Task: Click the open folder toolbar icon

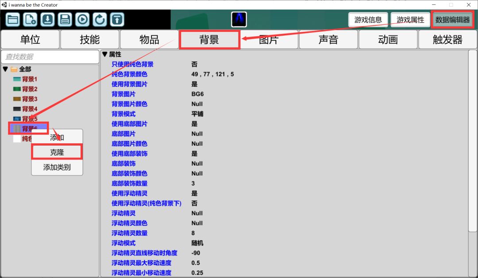Action: click(x=13, y=19)
